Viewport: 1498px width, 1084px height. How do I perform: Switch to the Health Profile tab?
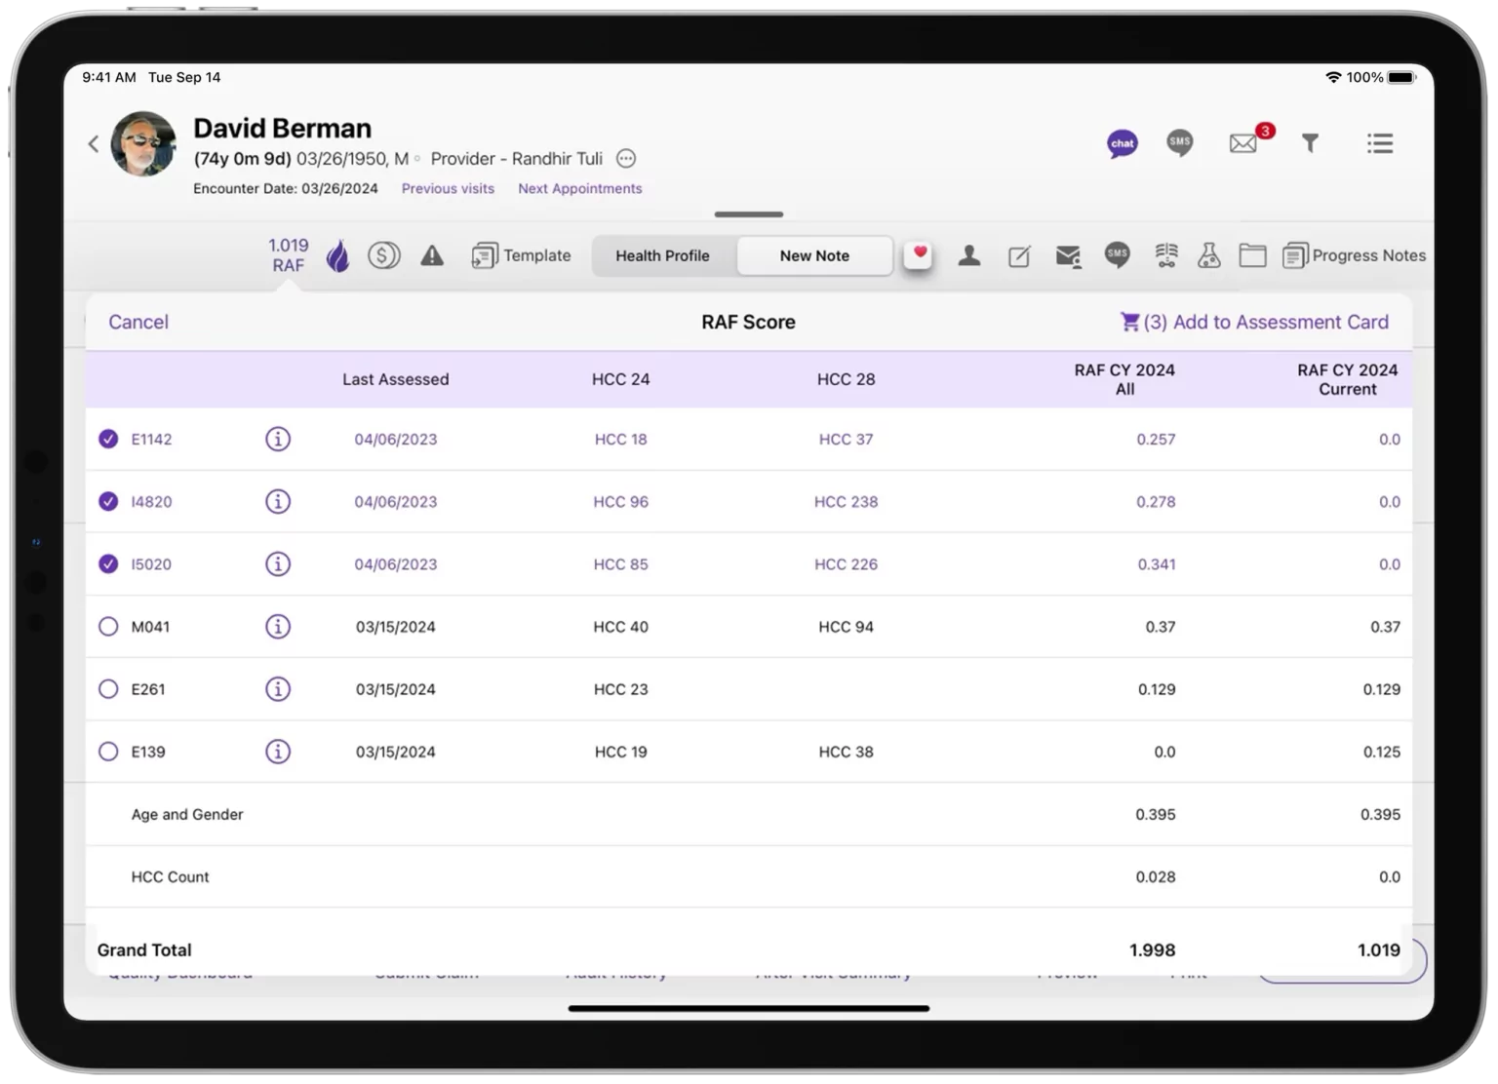[662, 255]
